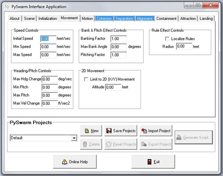Click the Min Pitch input field
This screenshot has width=223, height=176.
tap(50, 87)
